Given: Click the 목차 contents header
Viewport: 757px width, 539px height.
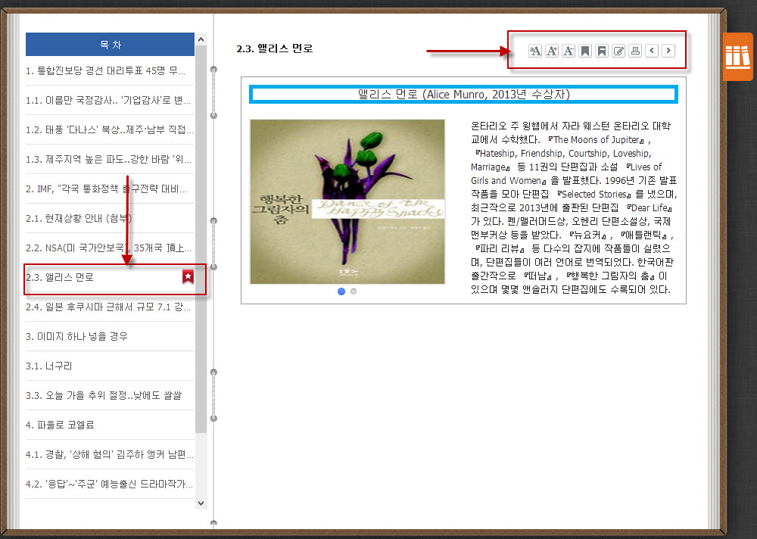Looking at the screenshot, I should pyautogui.click(x=110, y=45).
